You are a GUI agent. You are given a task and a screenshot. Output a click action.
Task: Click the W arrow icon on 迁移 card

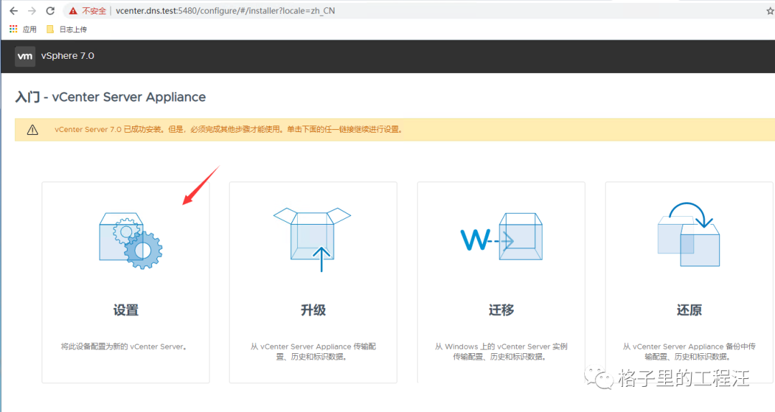pyautogui.click(x=501, y=237)
